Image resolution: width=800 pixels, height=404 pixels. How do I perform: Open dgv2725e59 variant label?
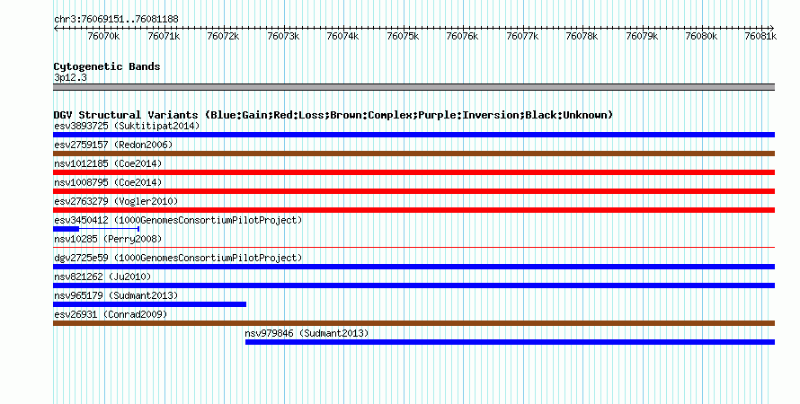(x=178, y=258)
